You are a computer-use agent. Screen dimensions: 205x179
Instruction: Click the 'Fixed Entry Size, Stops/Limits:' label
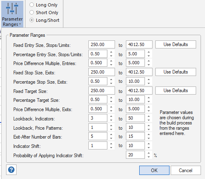click(x=42, y=45)
